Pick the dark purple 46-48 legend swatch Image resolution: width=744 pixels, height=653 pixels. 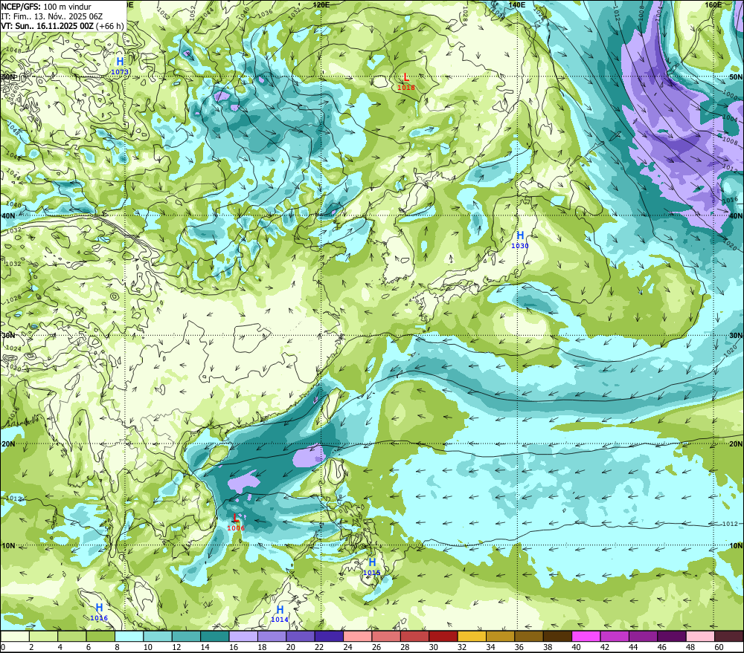(x=672, y=637)
